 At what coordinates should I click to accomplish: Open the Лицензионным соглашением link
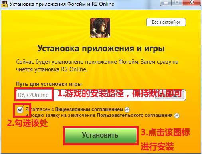89,109
